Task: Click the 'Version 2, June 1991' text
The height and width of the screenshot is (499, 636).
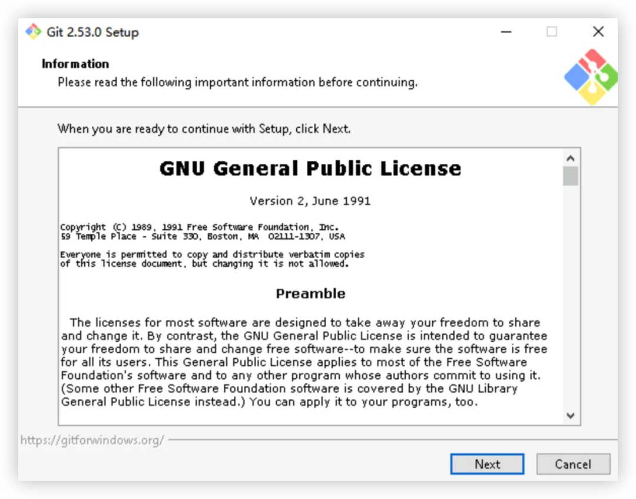Action: click(310, 201)
